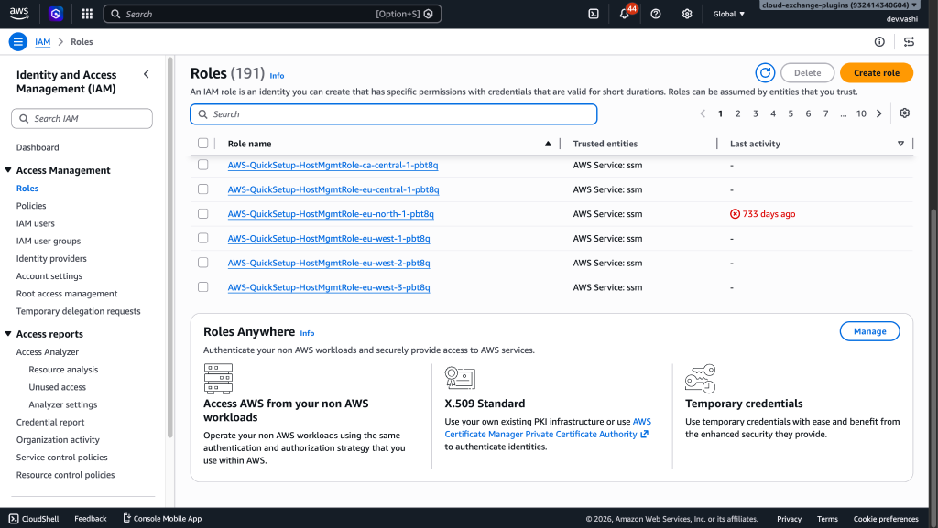Click the Search IAM field
The height and width of the screenshot is (528, 938).
82,118
